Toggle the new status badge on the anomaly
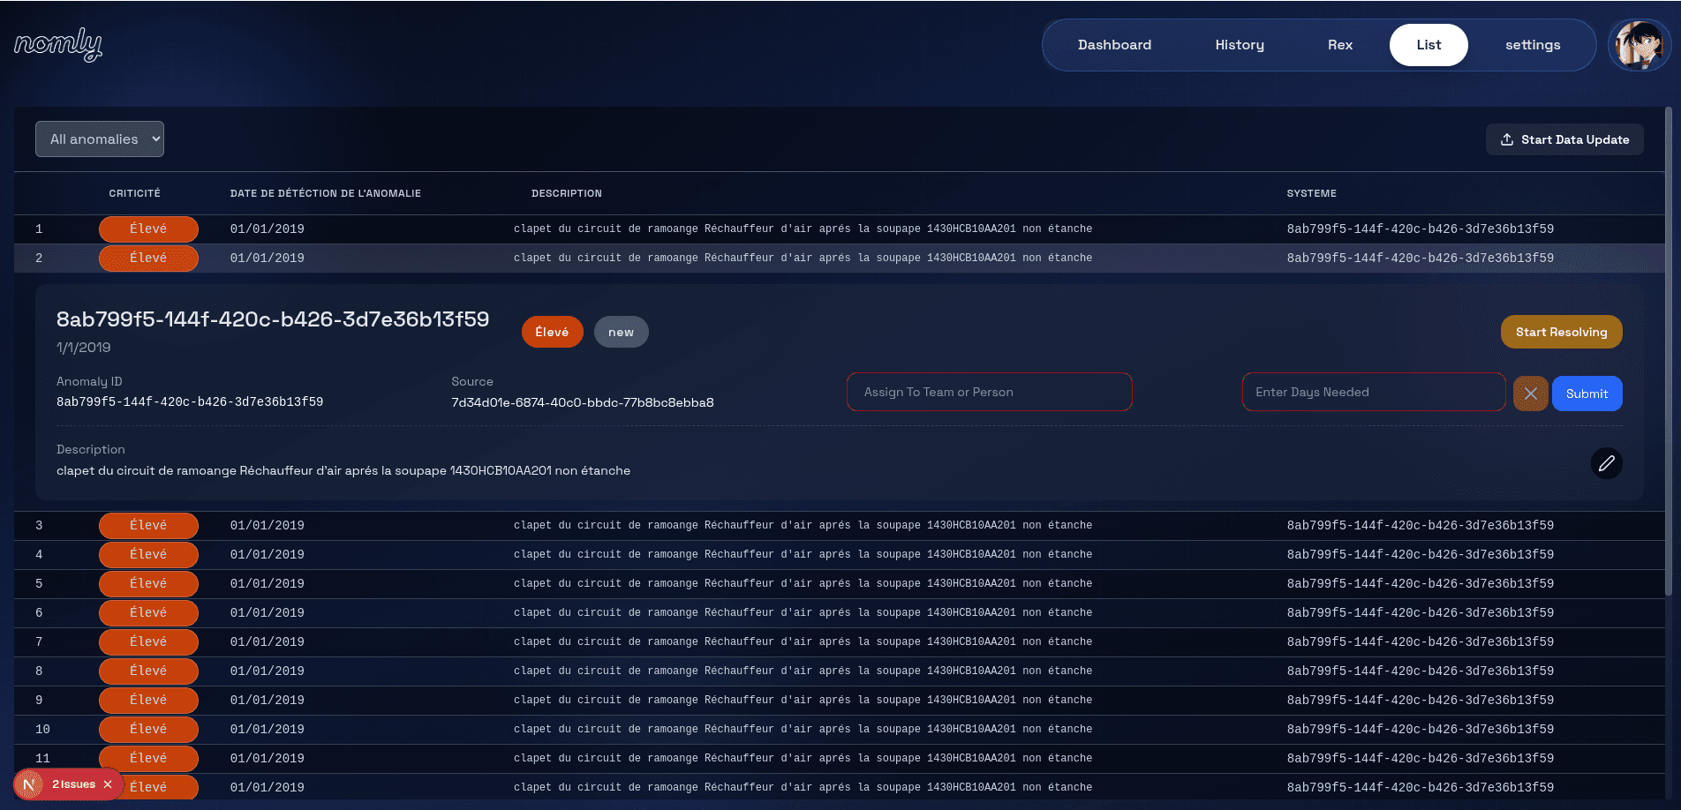The height and width of the screenshot is (810, 1681). 621,332
